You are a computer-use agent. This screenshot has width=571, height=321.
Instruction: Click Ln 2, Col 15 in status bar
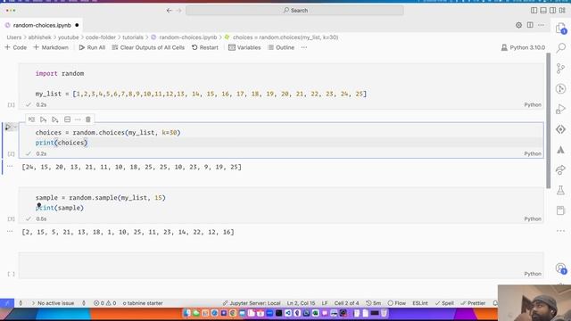click(302, 303)
